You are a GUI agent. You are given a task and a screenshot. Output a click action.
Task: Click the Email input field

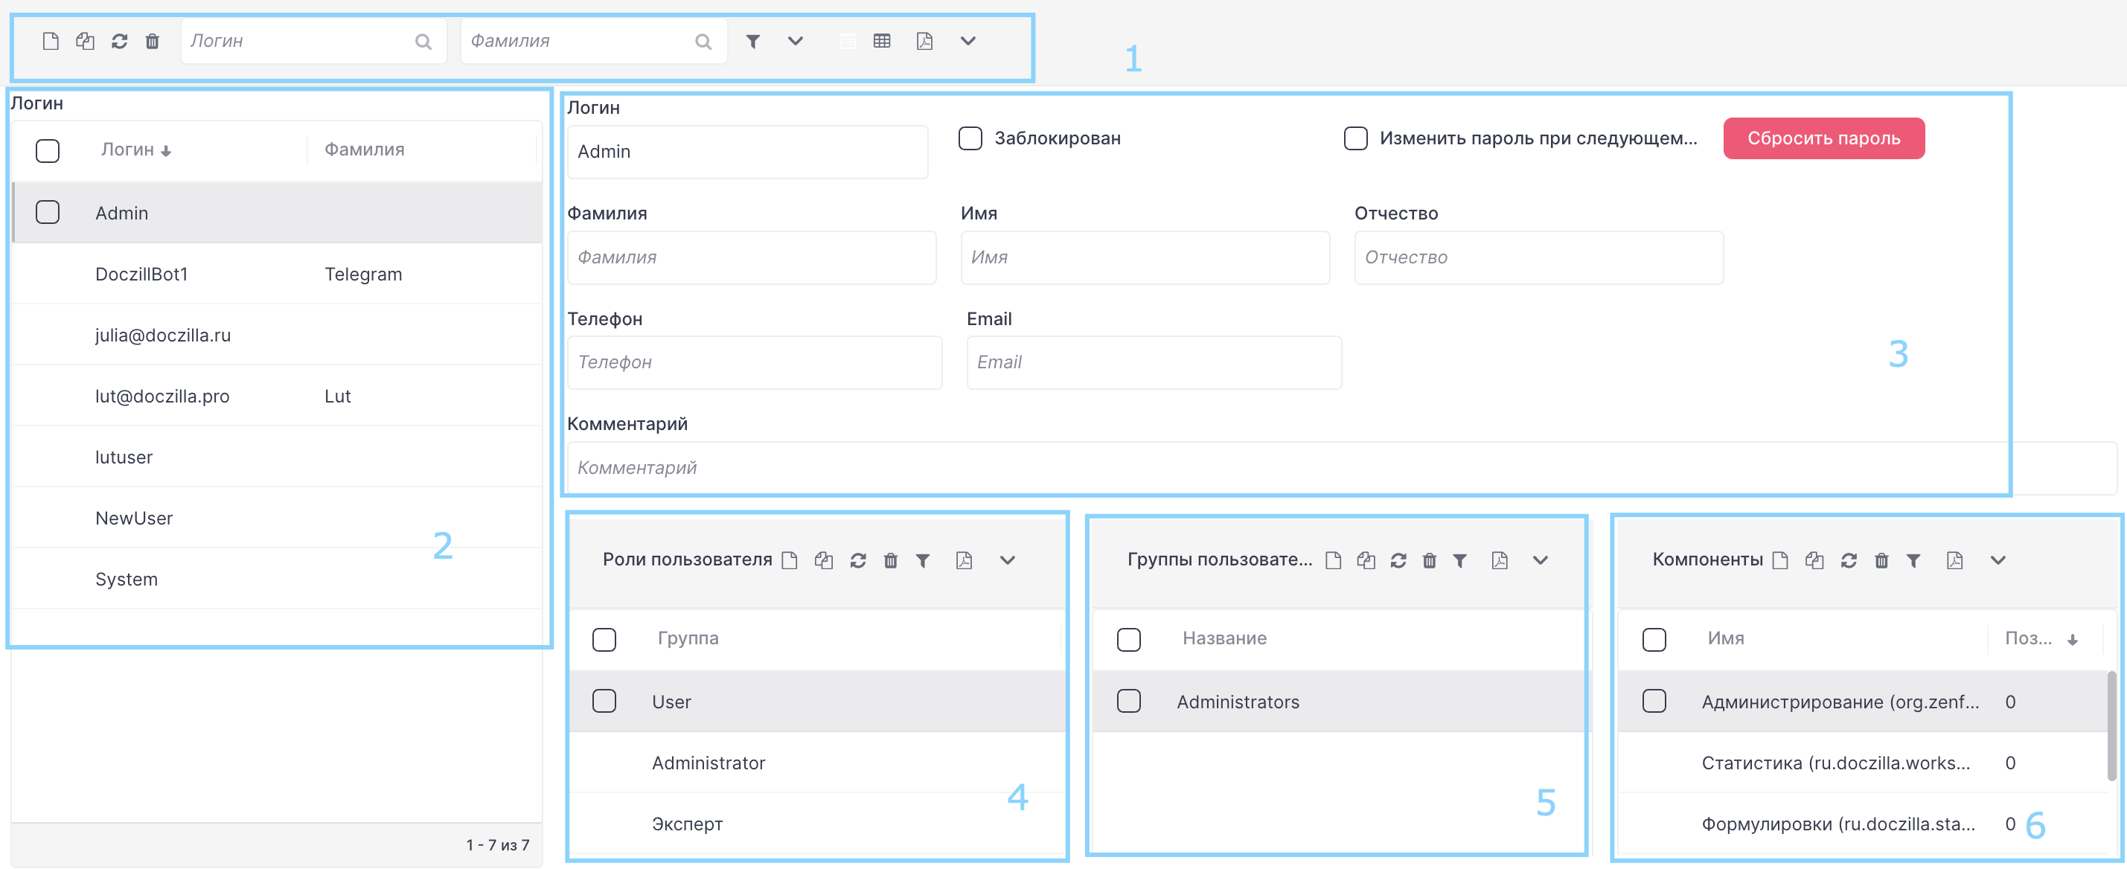(x=1154, y=362)
